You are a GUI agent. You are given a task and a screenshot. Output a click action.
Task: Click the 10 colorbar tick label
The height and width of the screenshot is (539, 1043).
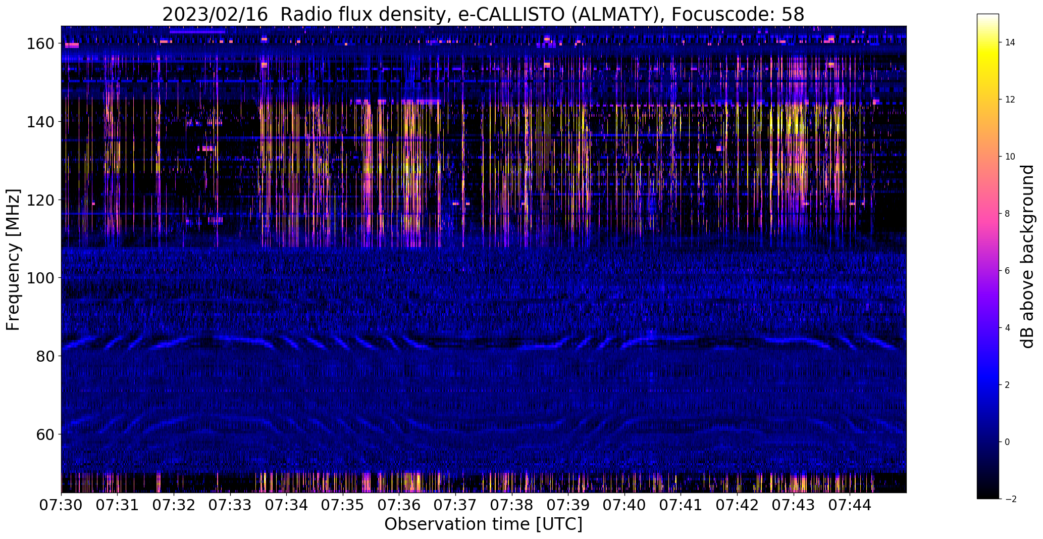[1010, 157]
